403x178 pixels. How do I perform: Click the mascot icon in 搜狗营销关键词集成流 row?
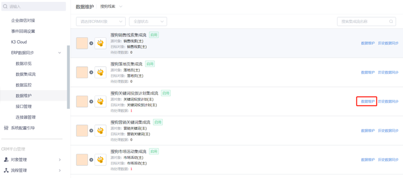point(101,131)
